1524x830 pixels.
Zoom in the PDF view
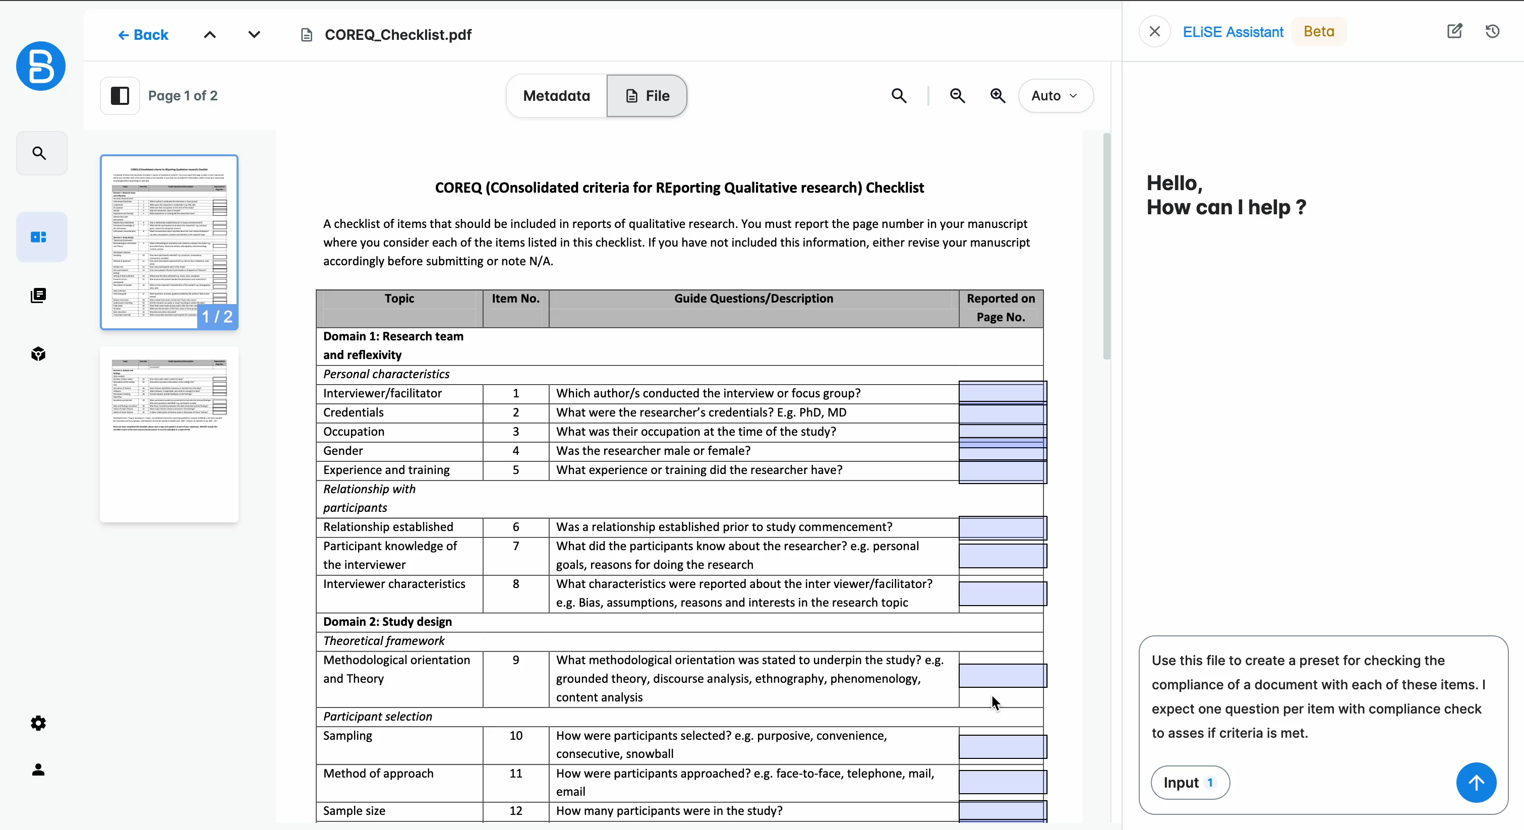pyautogui.click(x=998, y=96)
